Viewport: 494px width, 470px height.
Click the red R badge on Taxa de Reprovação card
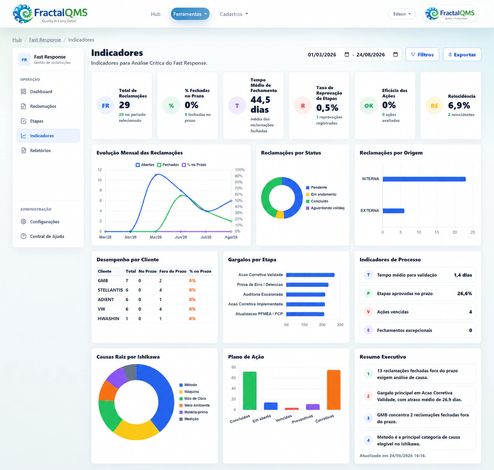pos(303,106)
